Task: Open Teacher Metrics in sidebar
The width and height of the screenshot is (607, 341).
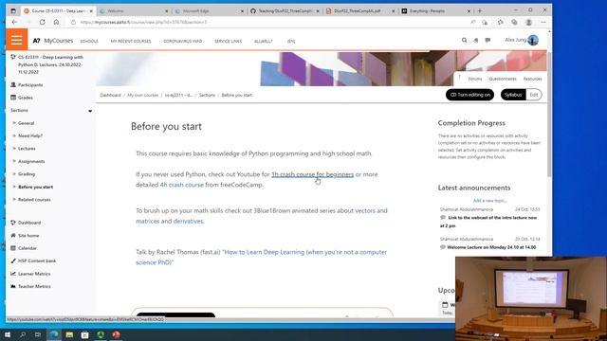Action: (34, 286)
